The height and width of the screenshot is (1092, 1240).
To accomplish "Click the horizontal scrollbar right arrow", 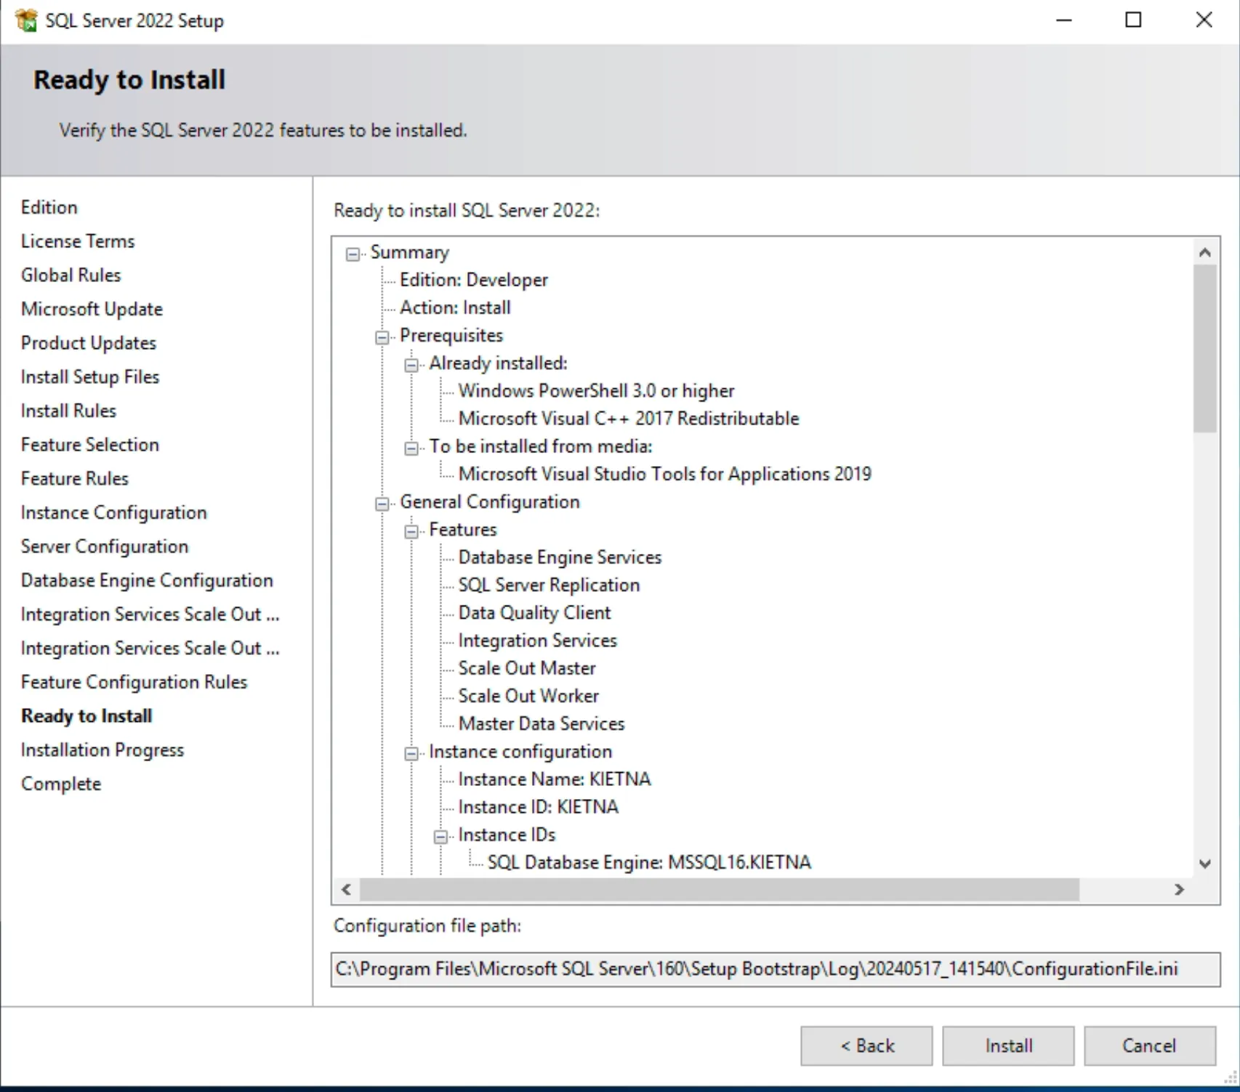I will [x=1179, y=889].
